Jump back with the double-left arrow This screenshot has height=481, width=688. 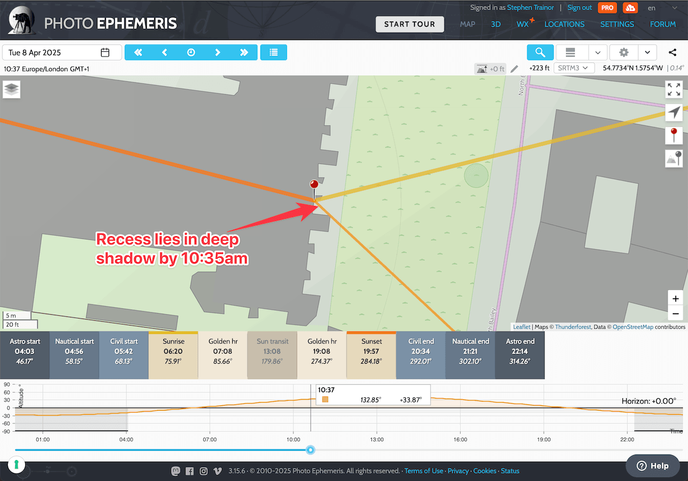click(138, 52)
